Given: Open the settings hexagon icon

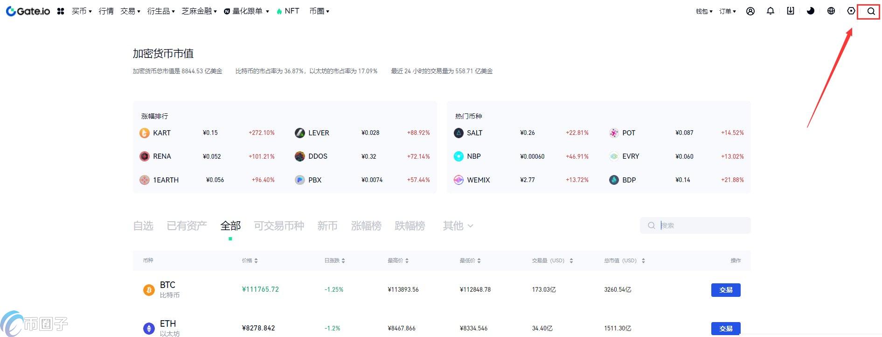Looking at the screenshot, I should [x=851, y=11].
